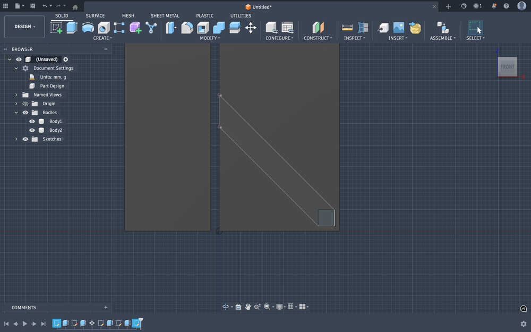Toggle visibility of the (Unsaved) root component
This screenshot has width=531, height=332.
[19, 59]
